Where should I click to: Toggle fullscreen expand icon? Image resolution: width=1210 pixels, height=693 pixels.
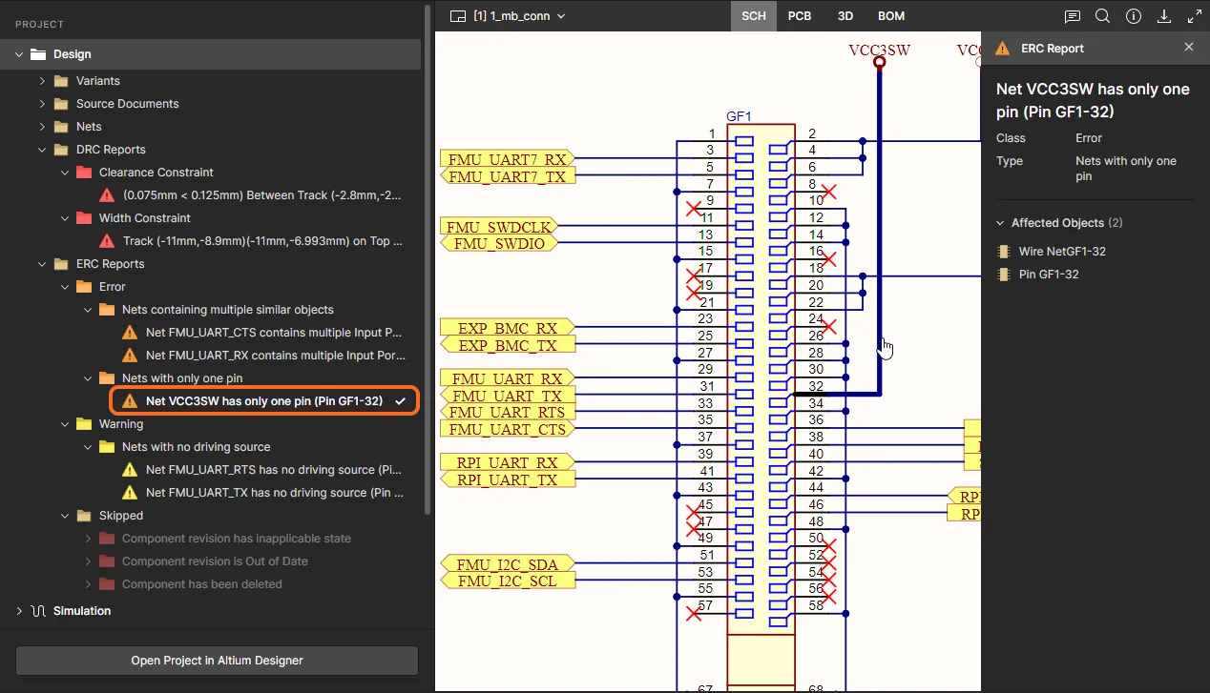tap(1194, 16)
